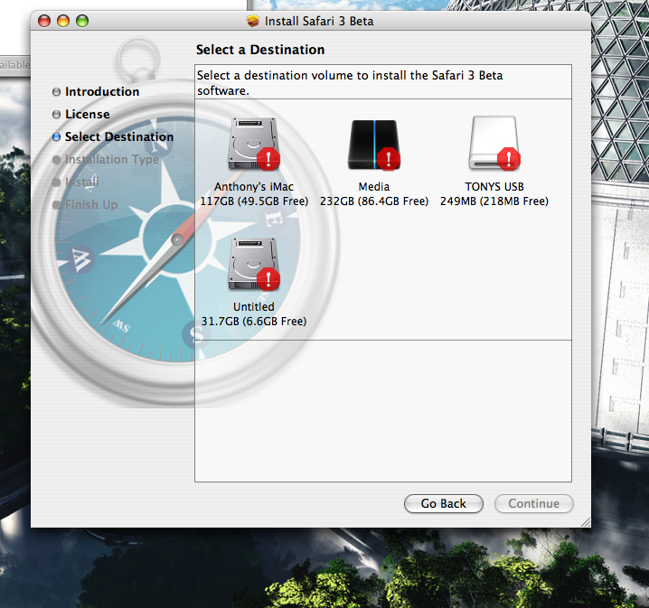Screen dimensions: 649x608
Task: Minimize the installer with the yellow button
Action: (x=63, y=21)
